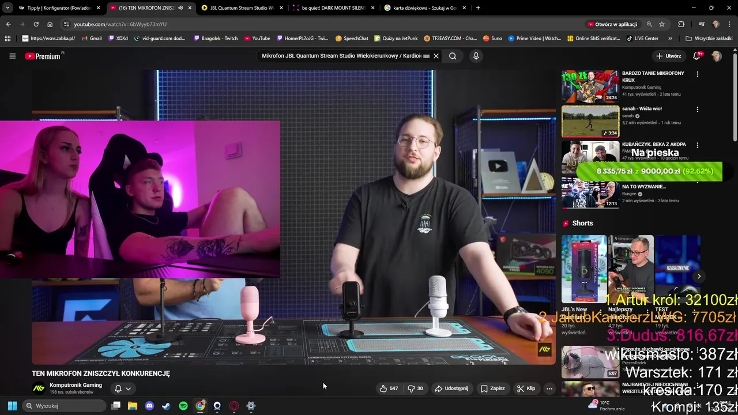
Task: Switch to Tipply Konfigurator browser tab
Action: (55, 8)
